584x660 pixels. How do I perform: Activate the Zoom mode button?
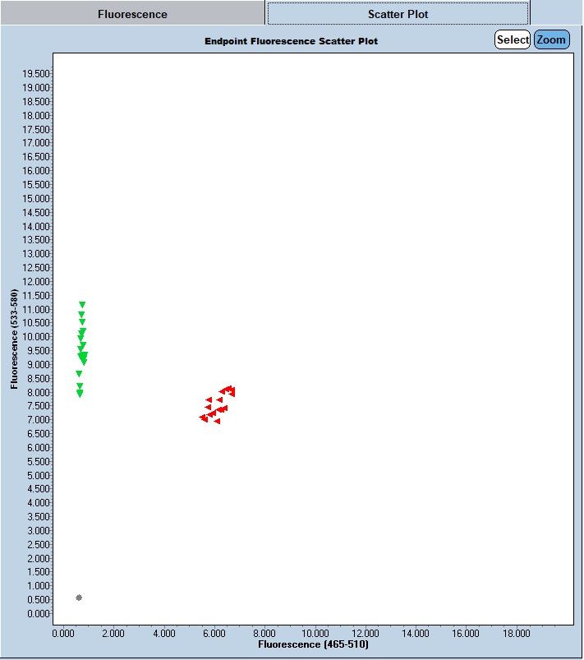click(x=551, y=39)
